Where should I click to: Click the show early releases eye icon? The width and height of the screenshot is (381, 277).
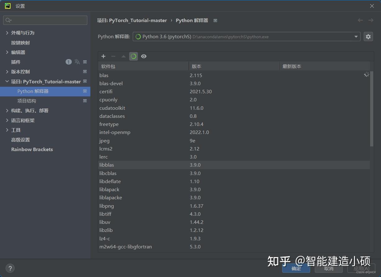tap(143, 56)
